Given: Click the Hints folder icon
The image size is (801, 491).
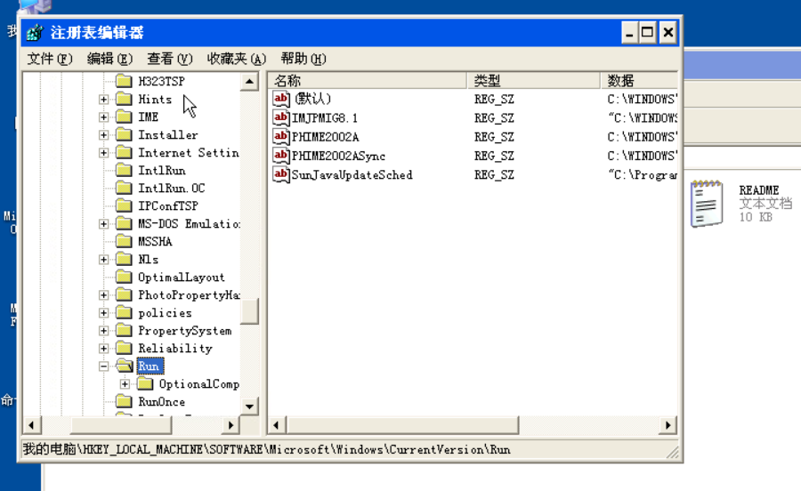Looking at the screenshot, I should (124, 99).
